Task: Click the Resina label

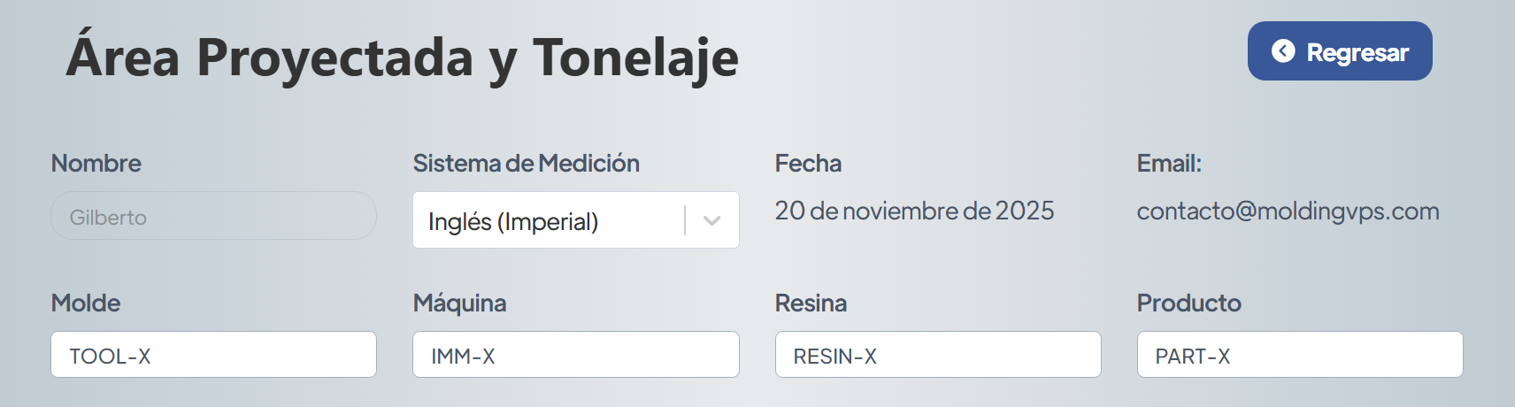Action: (811, 303)
